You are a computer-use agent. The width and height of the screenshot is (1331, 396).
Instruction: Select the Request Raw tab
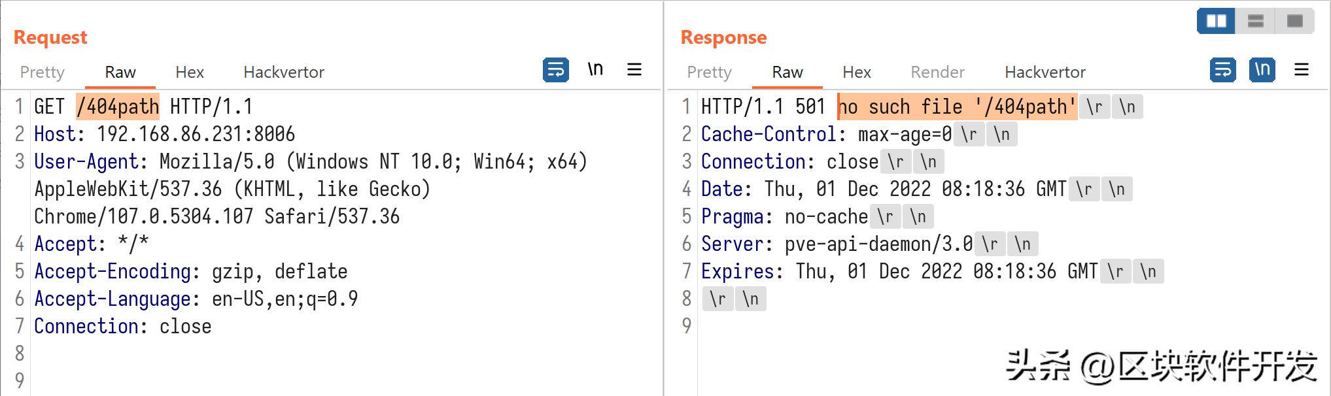coord(120,72)
